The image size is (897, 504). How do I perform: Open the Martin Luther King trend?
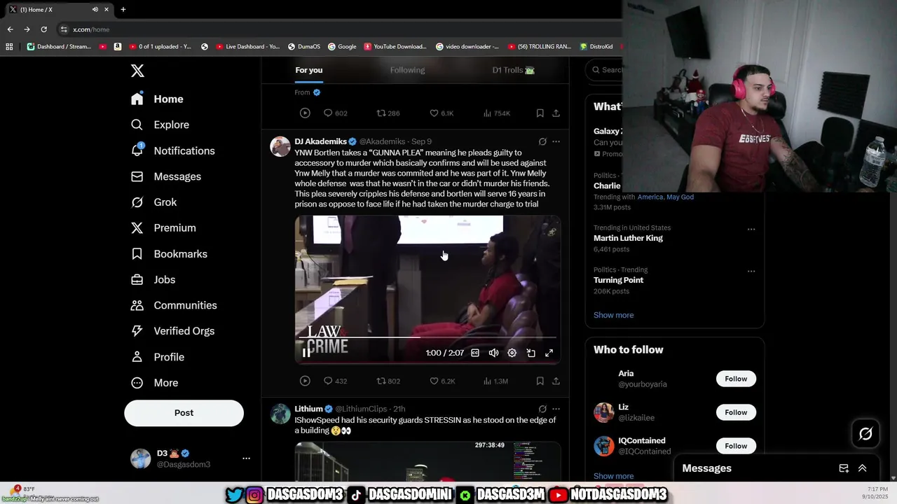(628, 238)
